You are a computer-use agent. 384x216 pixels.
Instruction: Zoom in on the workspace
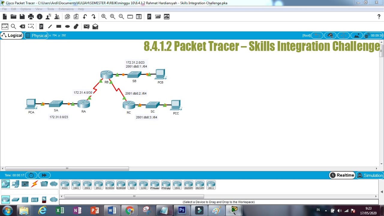click(x=104, y=17)
